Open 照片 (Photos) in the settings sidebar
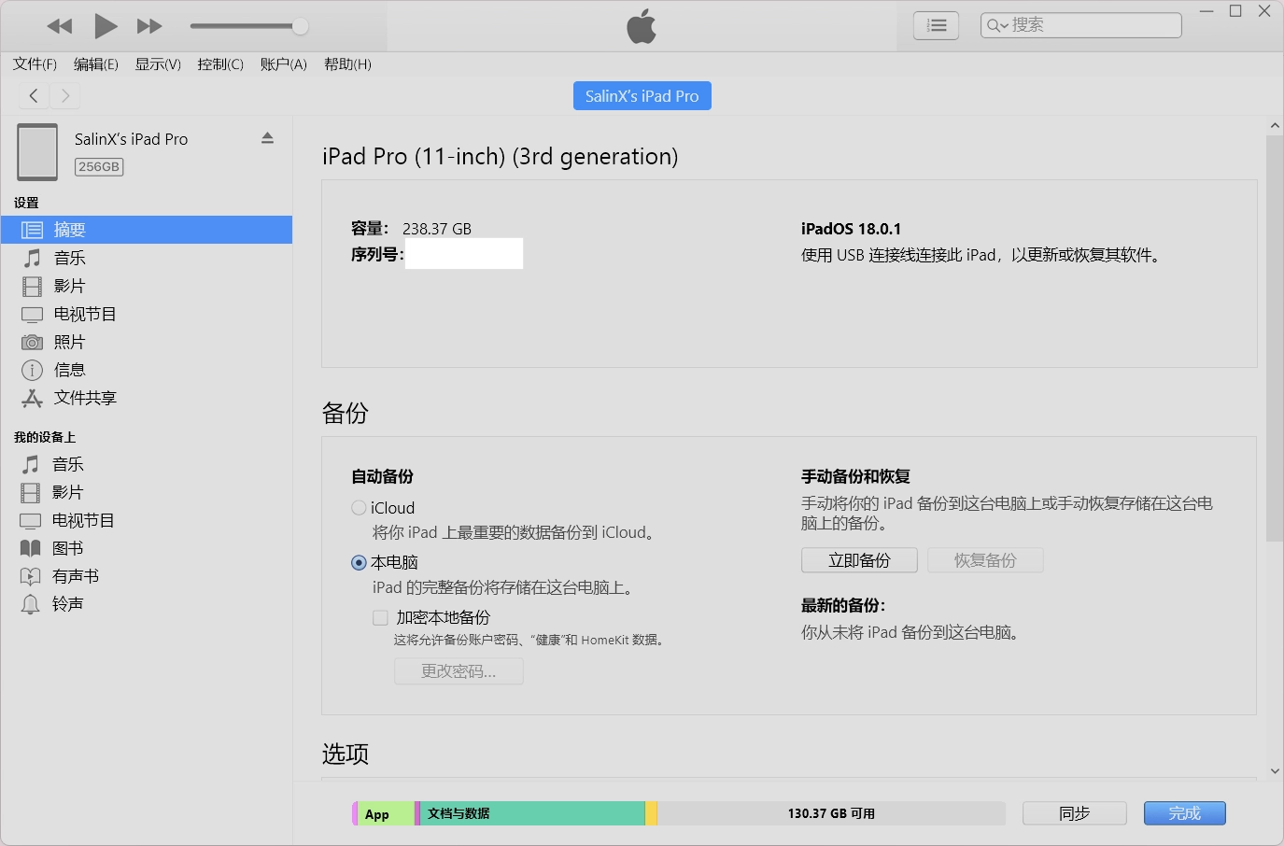This screenshot has width=1284, height=846. coord(69,342)
